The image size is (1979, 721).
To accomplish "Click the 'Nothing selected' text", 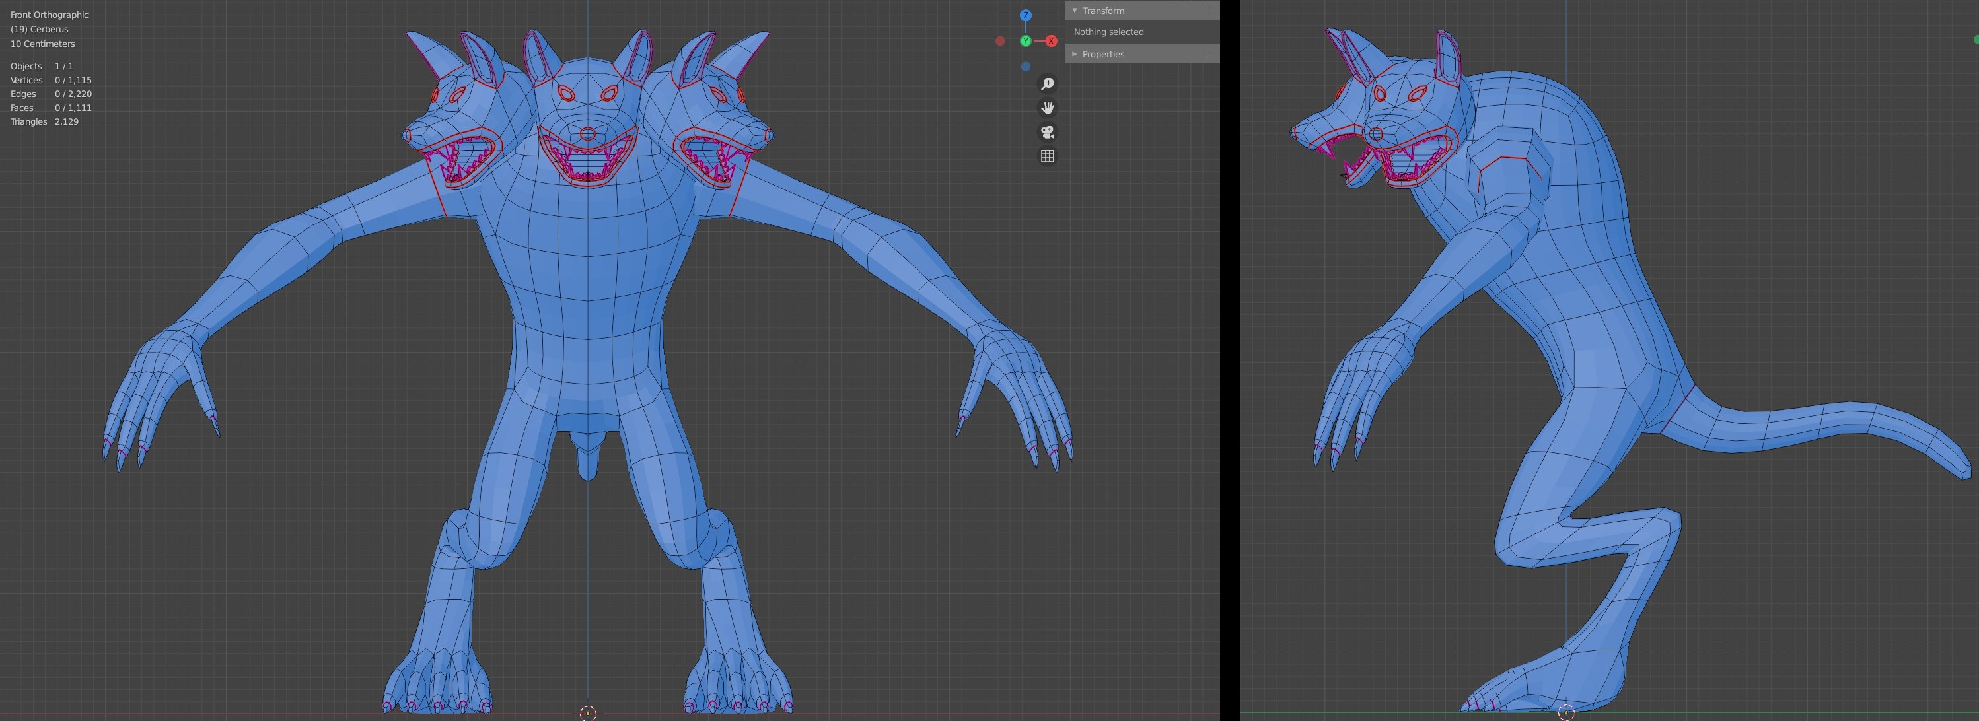I will pyautogui.click(x=1108, y=32).
